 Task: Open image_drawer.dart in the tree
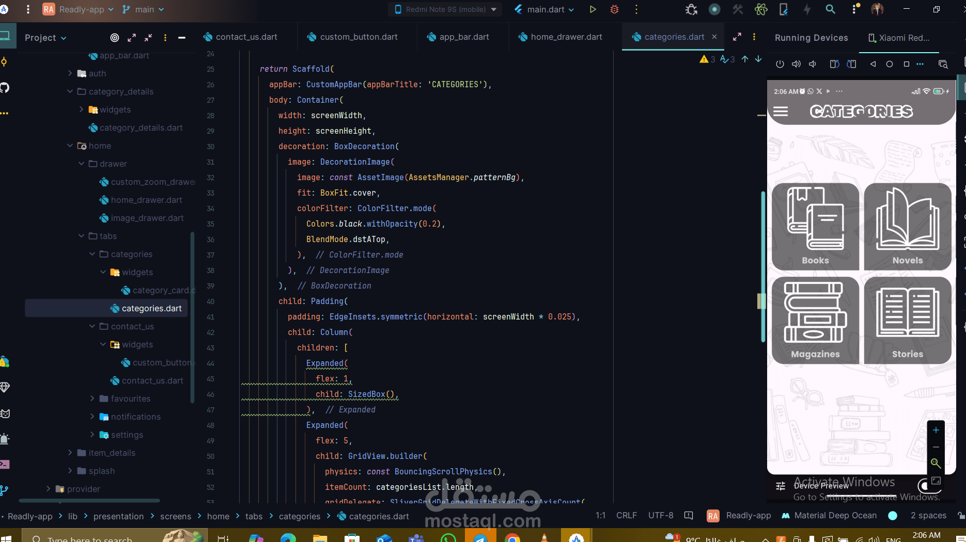click(142, 218)
